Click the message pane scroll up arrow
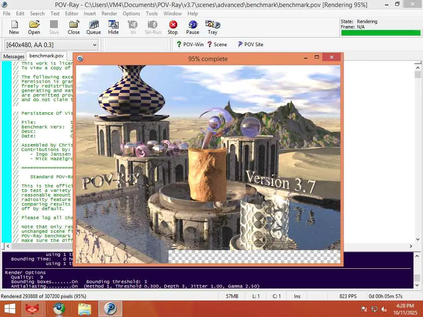 417,256
